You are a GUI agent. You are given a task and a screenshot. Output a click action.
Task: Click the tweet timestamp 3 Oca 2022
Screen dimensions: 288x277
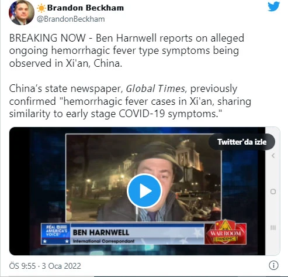61,266
